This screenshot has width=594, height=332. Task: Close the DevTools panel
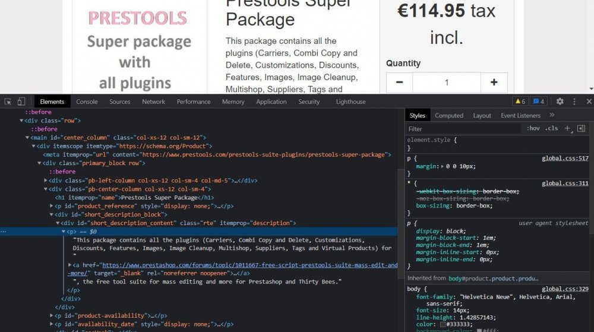click(589, 102)
